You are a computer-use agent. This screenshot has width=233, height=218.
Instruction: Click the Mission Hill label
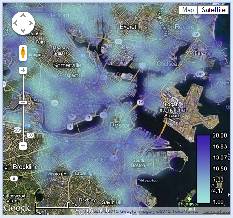(58, 174)
